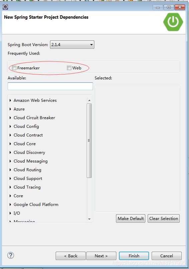Open the Spring Boot Version dropdown
Image resolution: width=189 pixels, height=269 pixels.
point(72,45)
